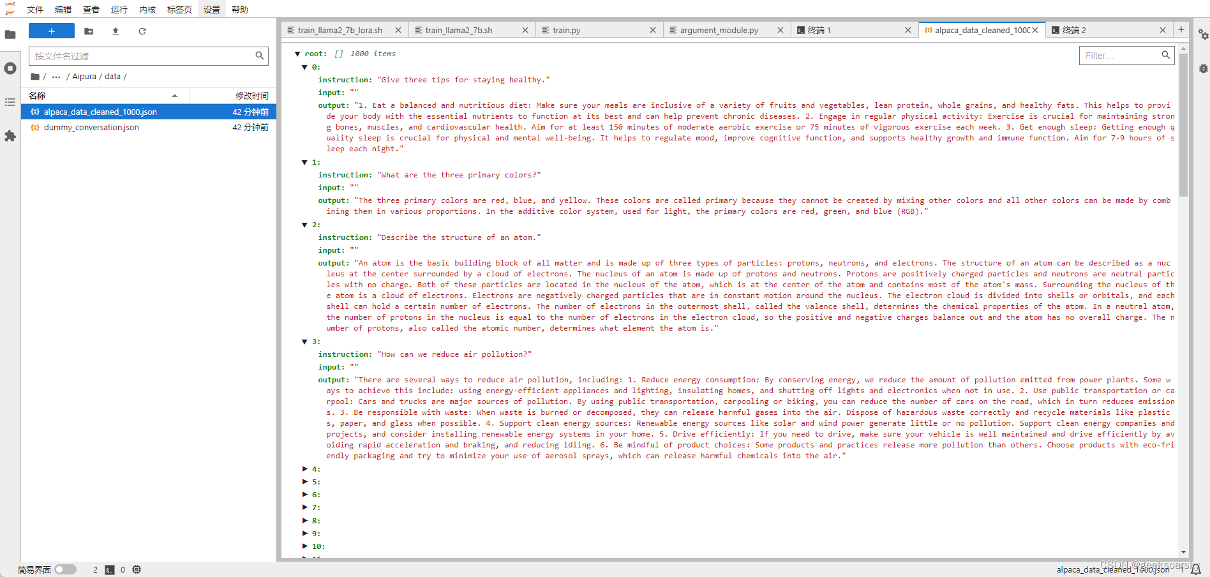Add a new tab with plus icon
Image resolution: width=1210 pixels, height=577 pixels.
tap(1181, 29)
